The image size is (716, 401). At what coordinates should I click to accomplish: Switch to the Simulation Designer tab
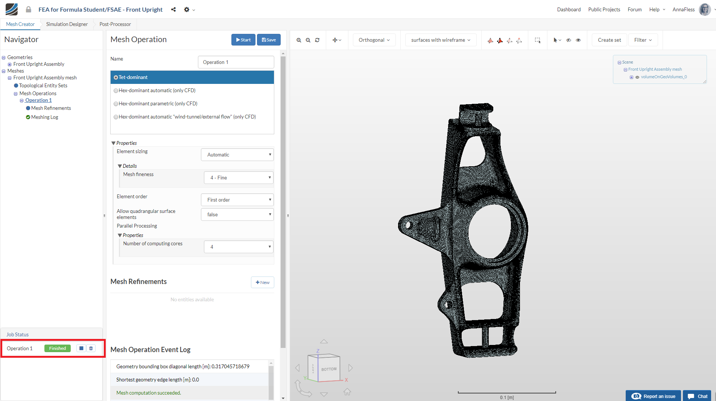[x=67, y=24]
